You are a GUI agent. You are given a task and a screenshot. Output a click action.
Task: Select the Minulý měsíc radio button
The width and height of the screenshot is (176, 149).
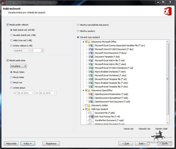point(11,77)
